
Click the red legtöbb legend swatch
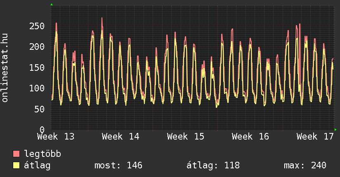[17, 154]
